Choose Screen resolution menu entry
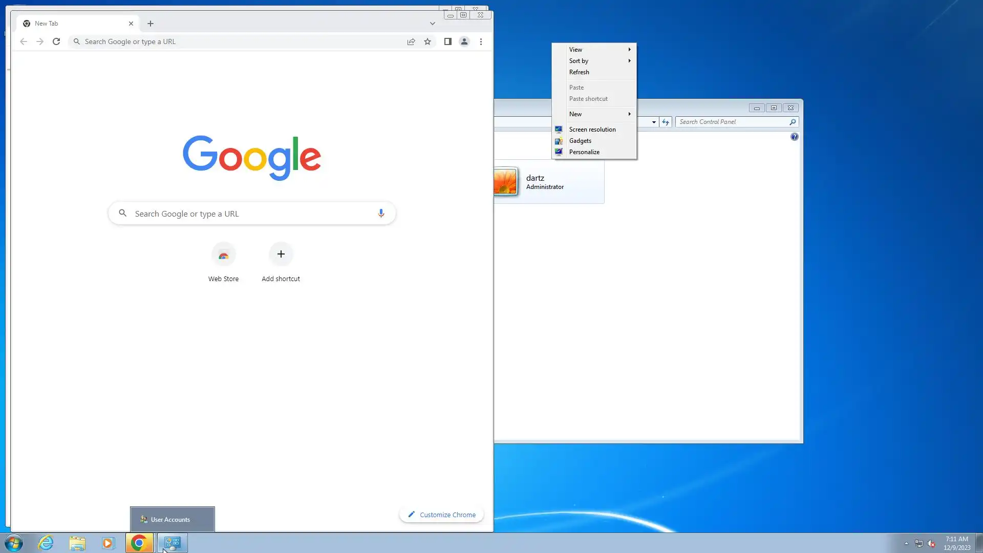Screen dimensions: 983x553 [592, 130]
